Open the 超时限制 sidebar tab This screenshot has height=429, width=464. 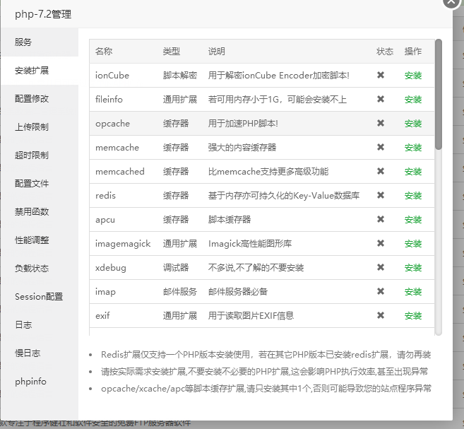[40, 155]
